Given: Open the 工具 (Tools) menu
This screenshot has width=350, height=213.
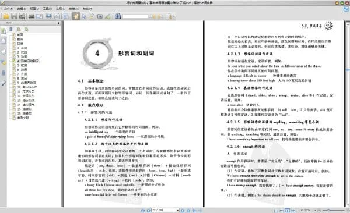Looking at the screenshot, I should click(47, 9).
